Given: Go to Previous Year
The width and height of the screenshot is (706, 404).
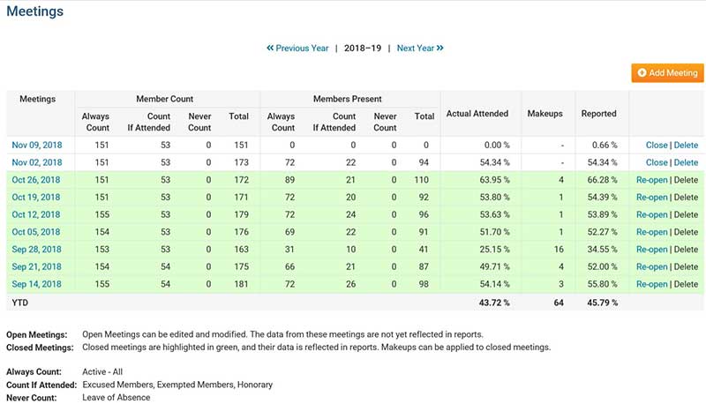Looking at the screenshot, I should tap(298, 48).
